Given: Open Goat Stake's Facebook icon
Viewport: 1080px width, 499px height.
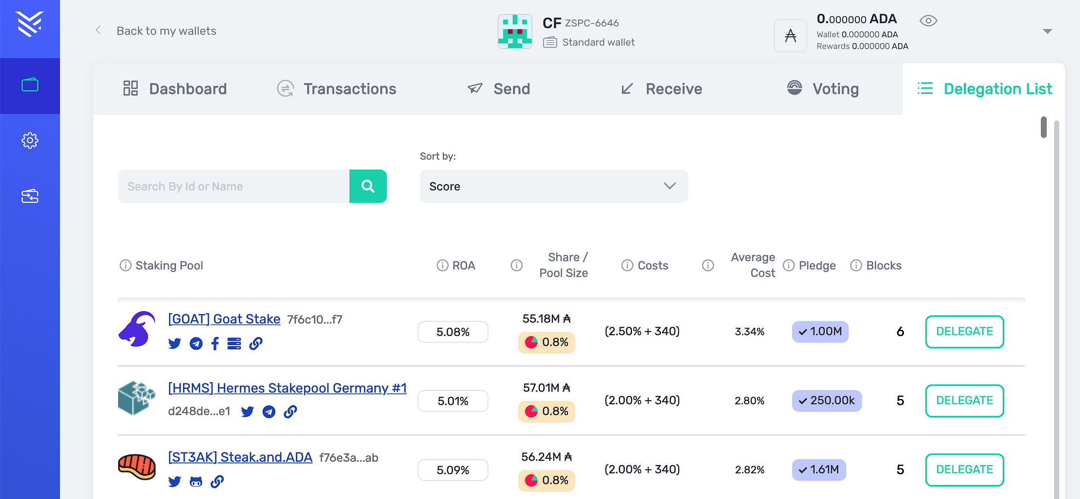Looking at the screenshot, I should (x=215, y=343).
